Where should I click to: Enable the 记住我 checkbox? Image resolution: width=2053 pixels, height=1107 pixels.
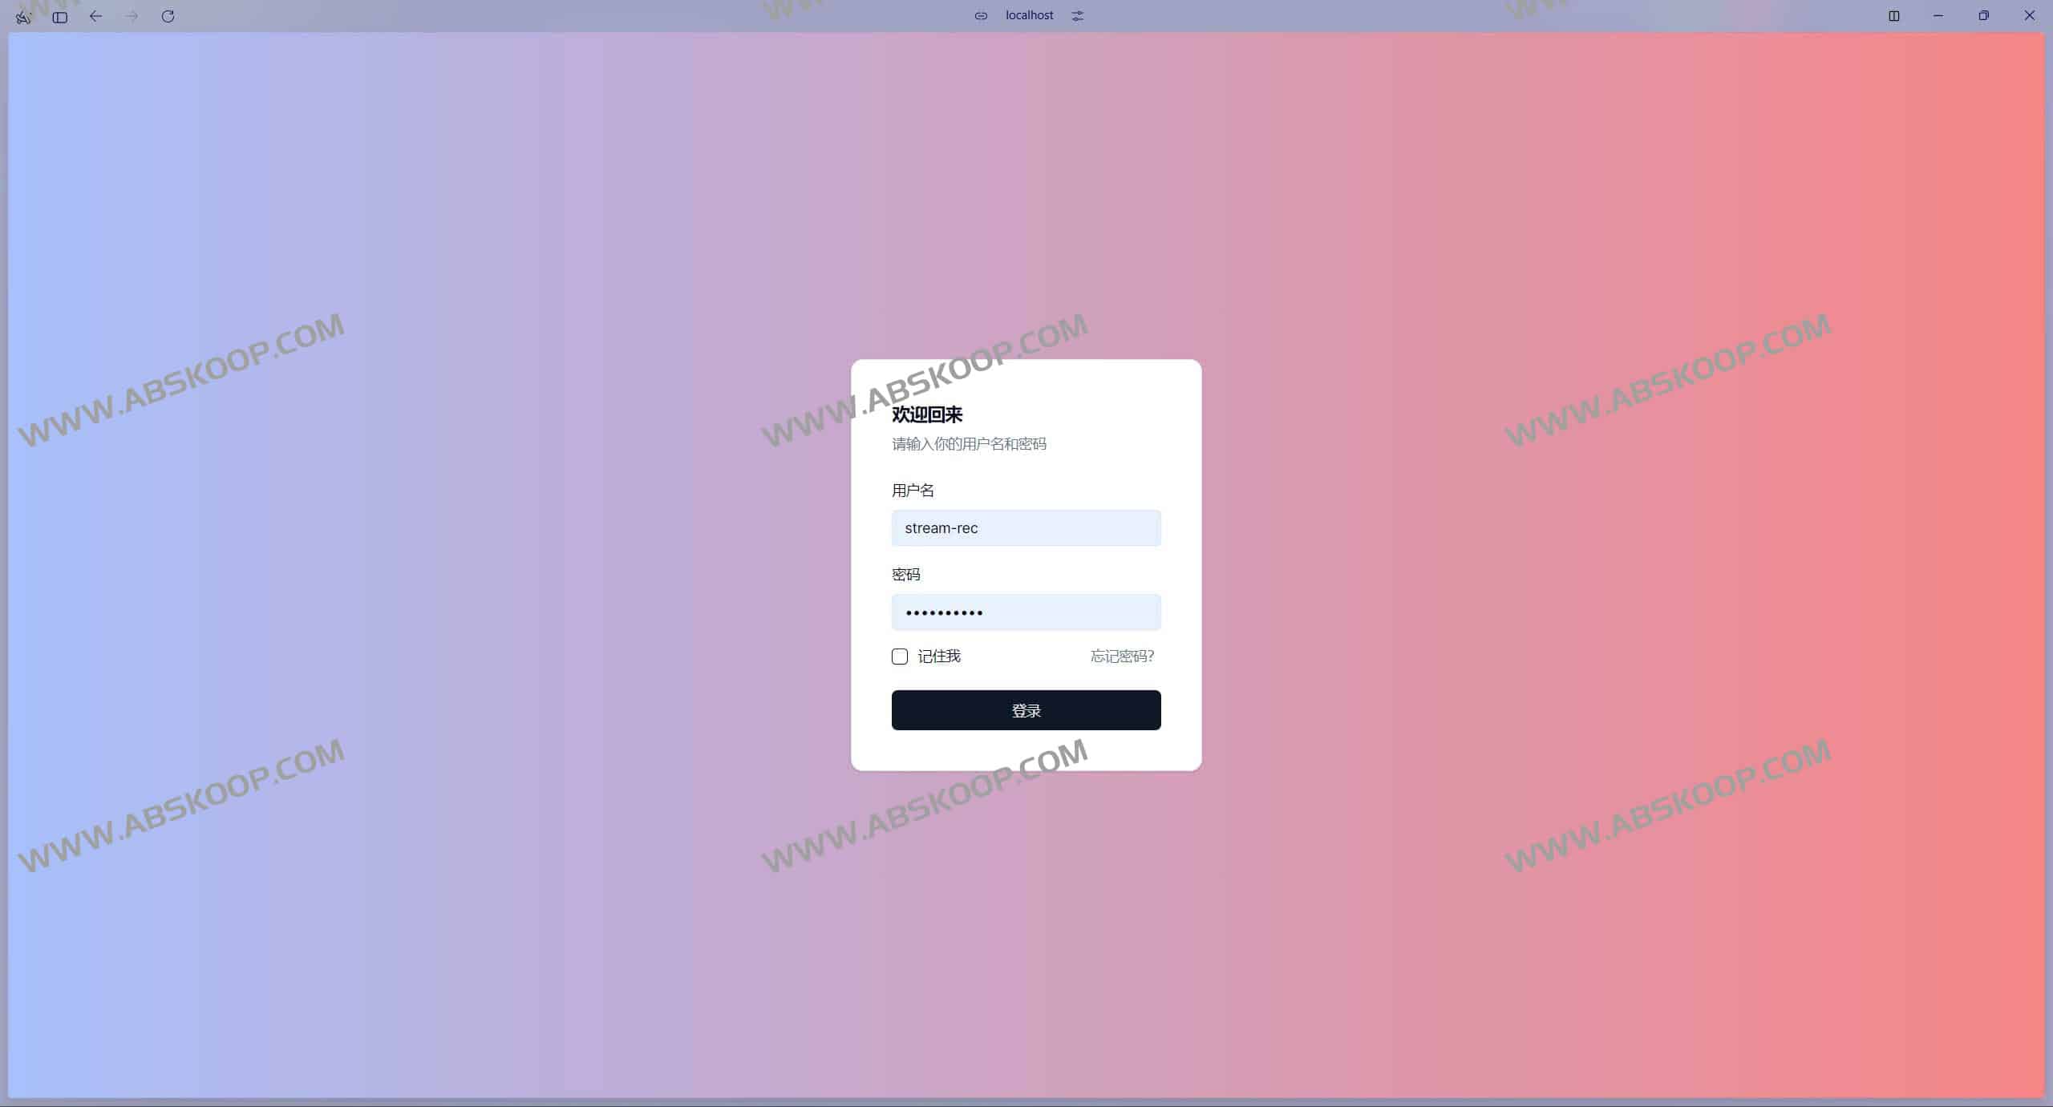coord(898,656)
